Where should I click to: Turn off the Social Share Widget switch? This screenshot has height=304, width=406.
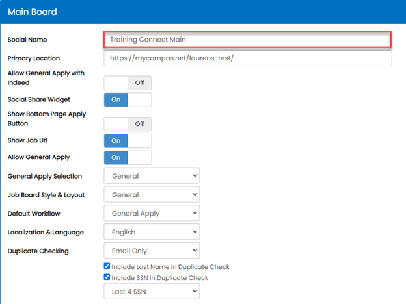point(128,99)
